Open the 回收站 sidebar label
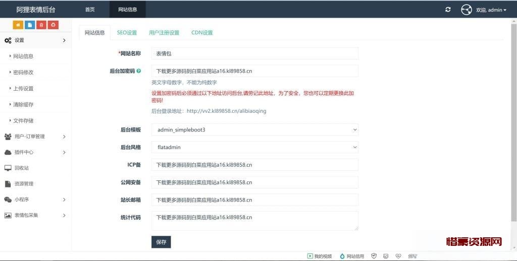 point(22,168)
